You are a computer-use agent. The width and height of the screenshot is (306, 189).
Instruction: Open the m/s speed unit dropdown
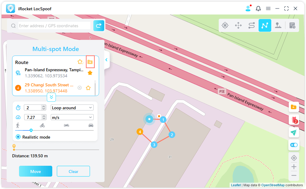coord(72,117)
